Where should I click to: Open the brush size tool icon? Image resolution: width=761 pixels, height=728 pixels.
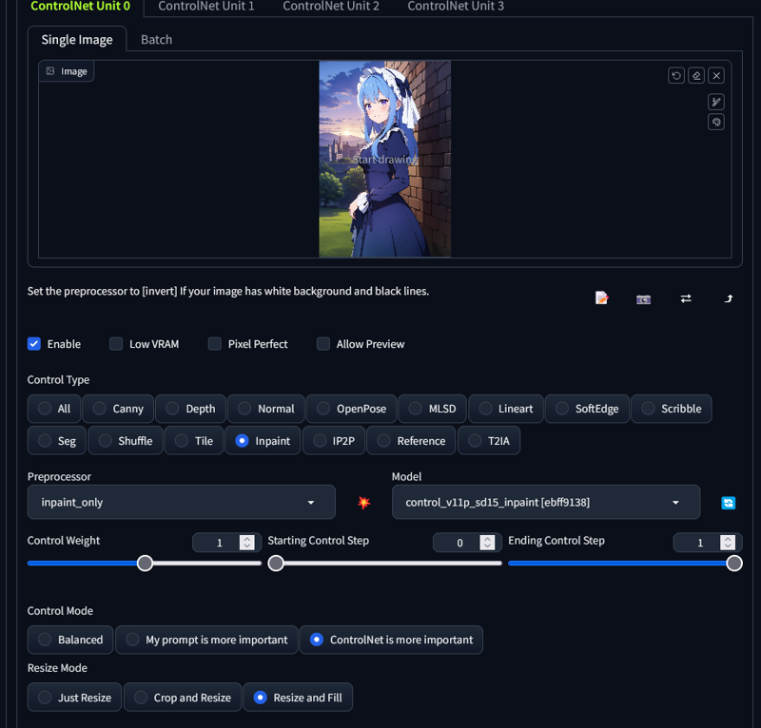pyautogui.click(x=716, y=102)
